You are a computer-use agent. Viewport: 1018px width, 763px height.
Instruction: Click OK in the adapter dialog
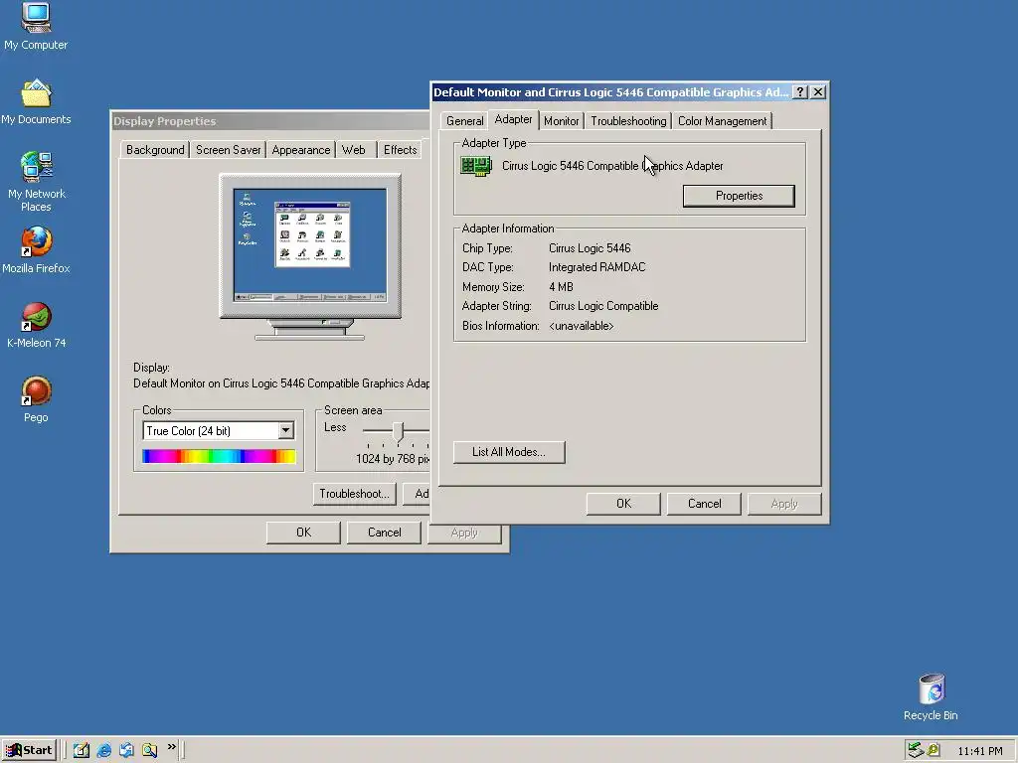click(x=623, y=504)
